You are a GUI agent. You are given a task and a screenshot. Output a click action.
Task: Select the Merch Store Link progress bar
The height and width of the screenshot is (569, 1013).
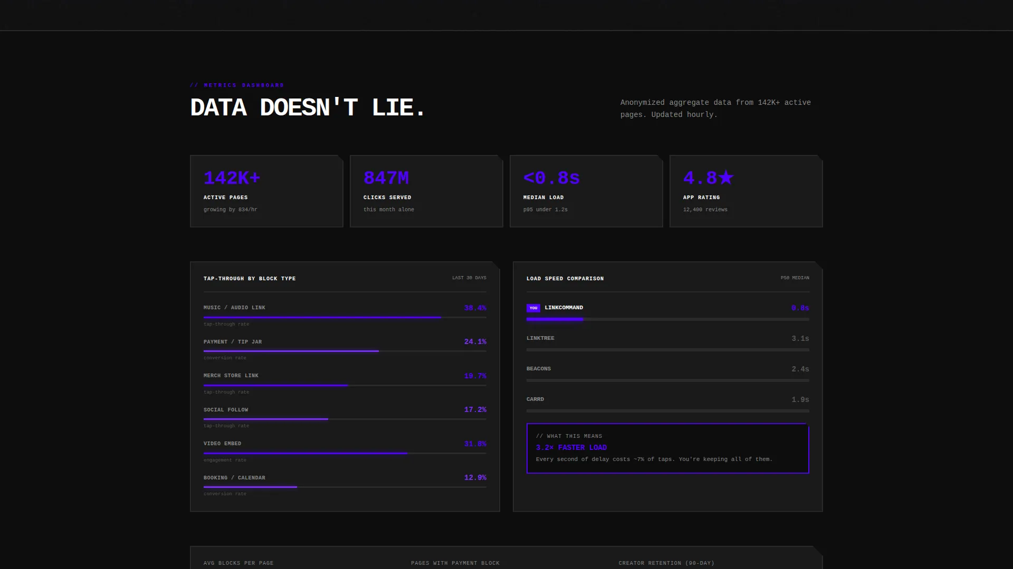click(x=345, y=385)
